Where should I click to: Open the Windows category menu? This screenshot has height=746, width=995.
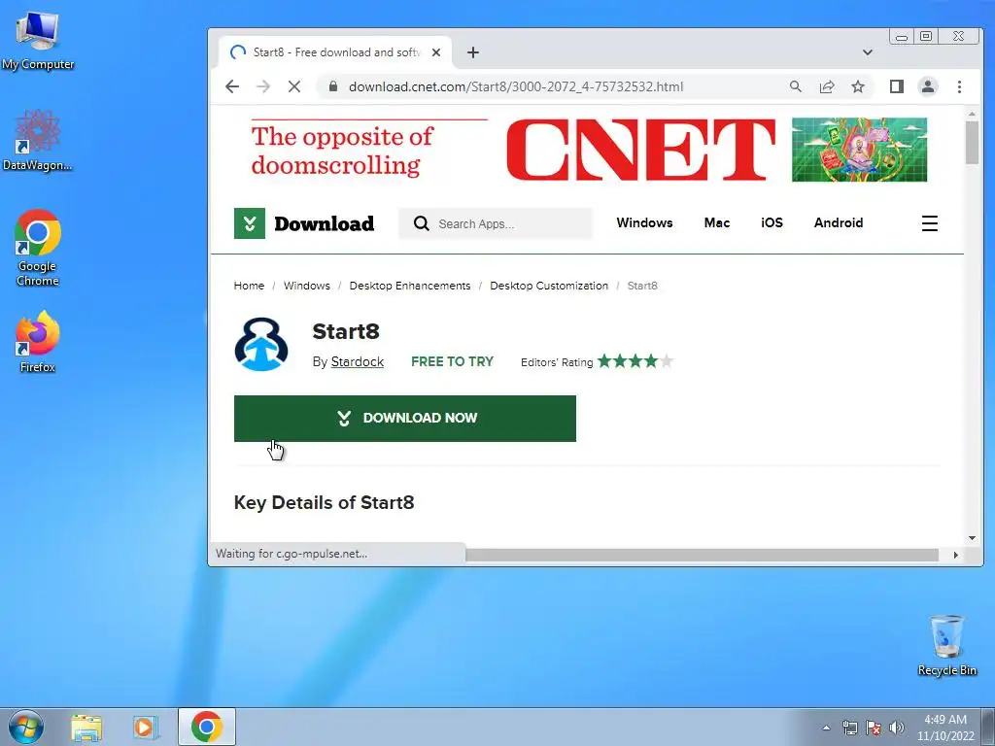tap(644, 222)
